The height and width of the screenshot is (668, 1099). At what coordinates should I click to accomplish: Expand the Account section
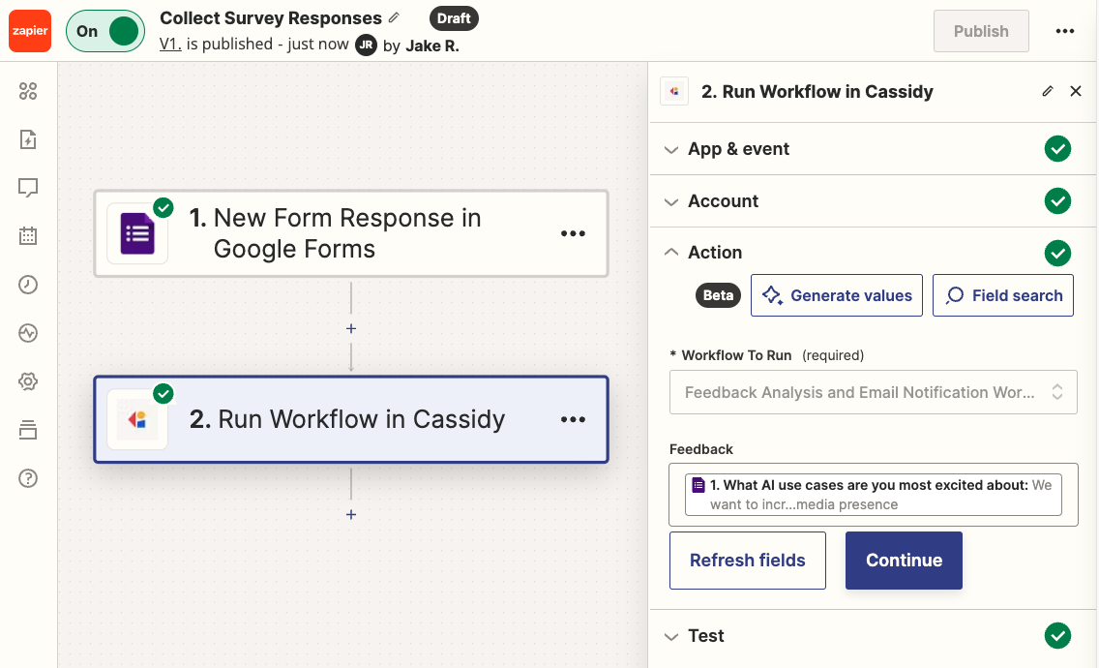point(724,200)
